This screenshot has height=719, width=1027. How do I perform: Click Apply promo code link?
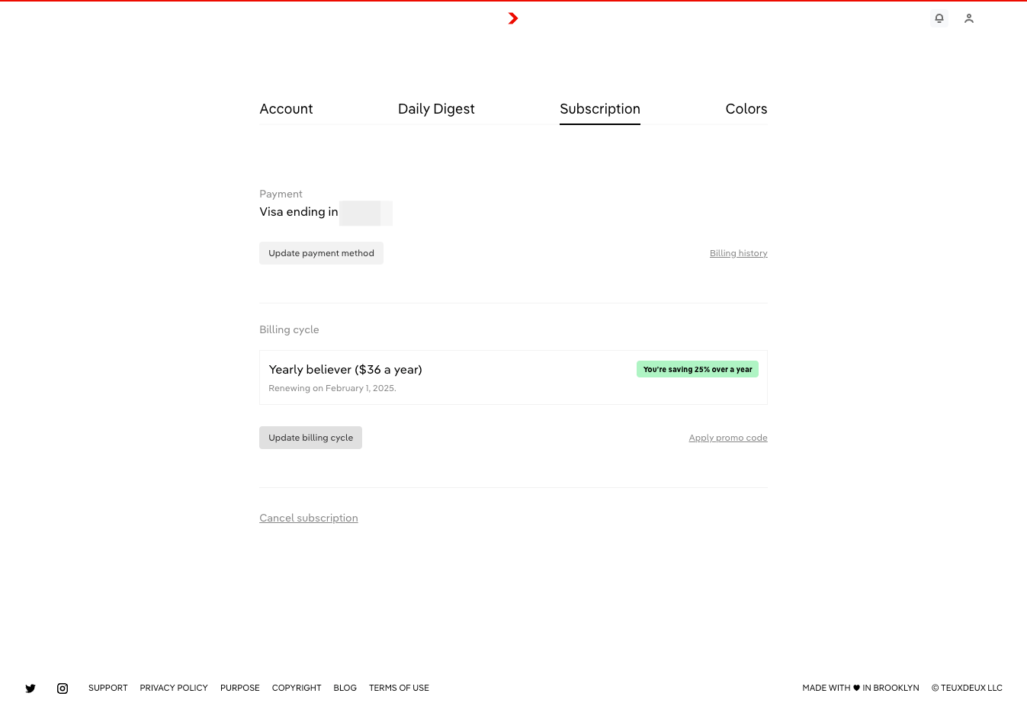click(x=728, y=438)
